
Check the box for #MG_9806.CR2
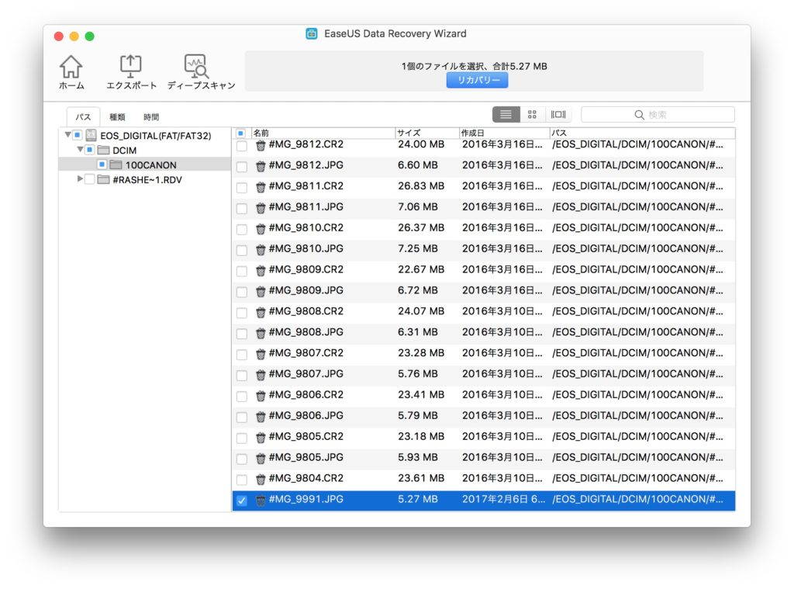pos(242,396)
